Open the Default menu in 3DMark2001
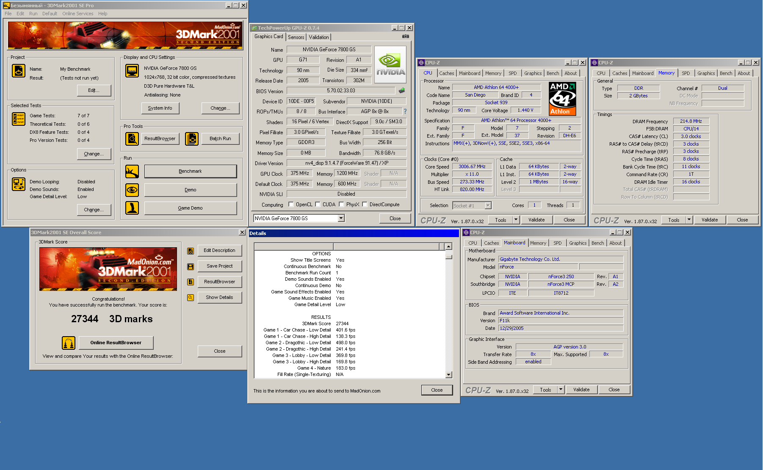The image size is (763, 470). (50, 14)
